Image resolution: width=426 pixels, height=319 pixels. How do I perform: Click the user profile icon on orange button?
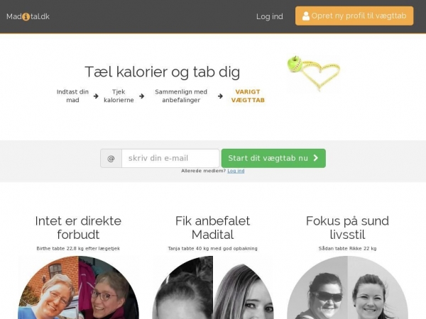point(306,16)
